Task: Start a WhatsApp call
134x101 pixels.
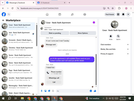Action: (x=54, y=78)
